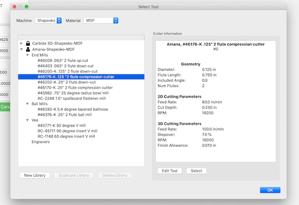Click the Select button under Cutter Information
The height and width of the screenshot is (205, 299).
click(x=196, y=171)
